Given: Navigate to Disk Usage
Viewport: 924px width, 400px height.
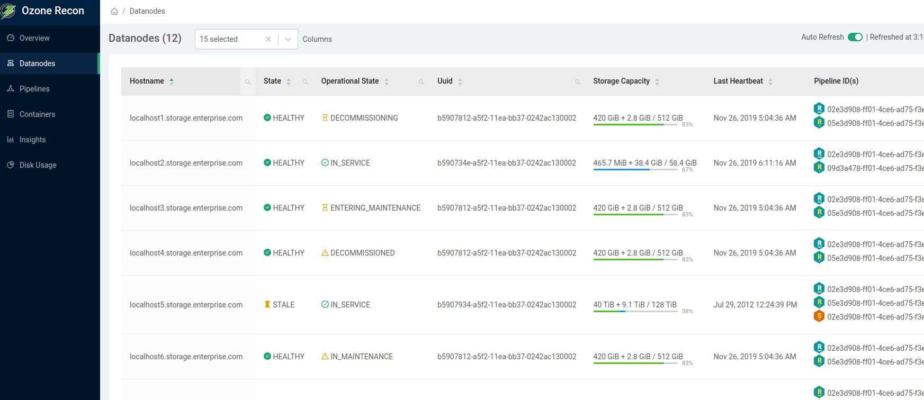Looking at the screenshot, I should [50, 165].
